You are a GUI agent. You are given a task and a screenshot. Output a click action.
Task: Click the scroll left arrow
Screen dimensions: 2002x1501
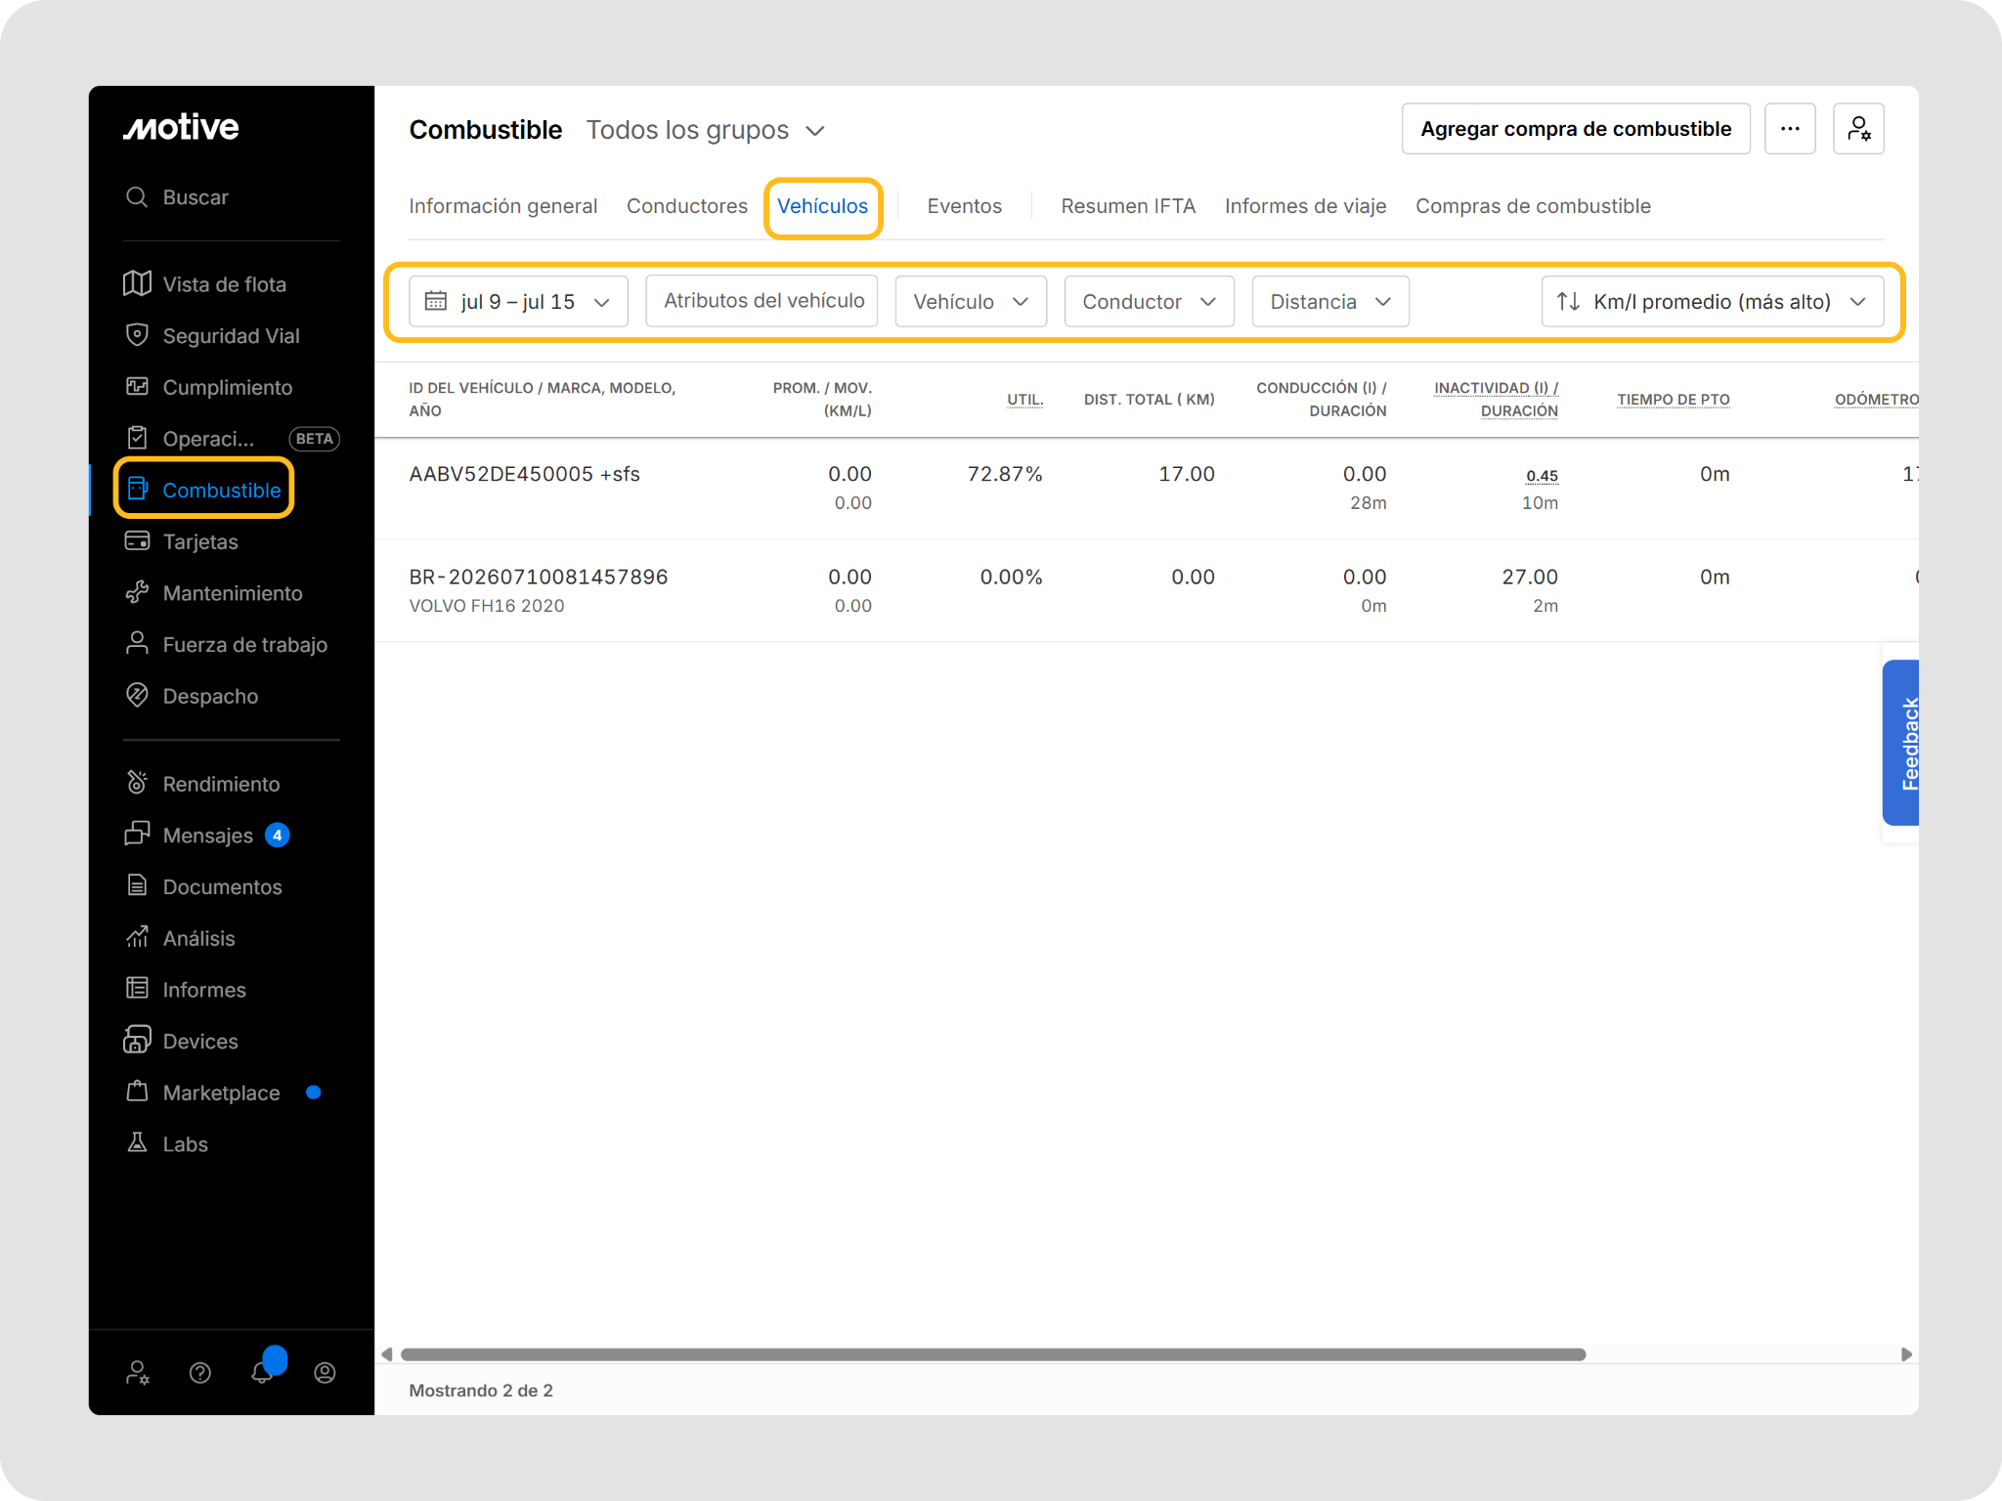[x=387, y=1354]
